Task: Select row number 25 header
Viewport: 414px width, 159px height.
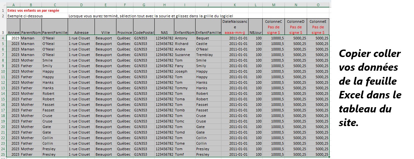Action: [x=3, y=154]
